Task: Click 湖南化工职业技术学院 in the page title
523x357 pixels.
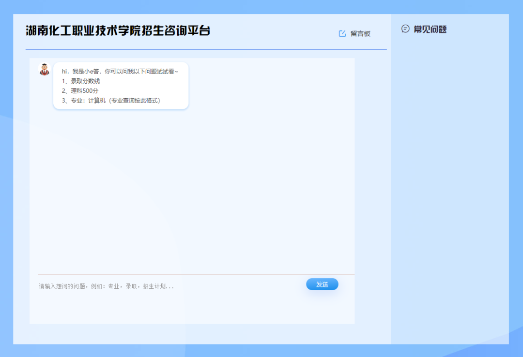Action: tap(90, 30)
